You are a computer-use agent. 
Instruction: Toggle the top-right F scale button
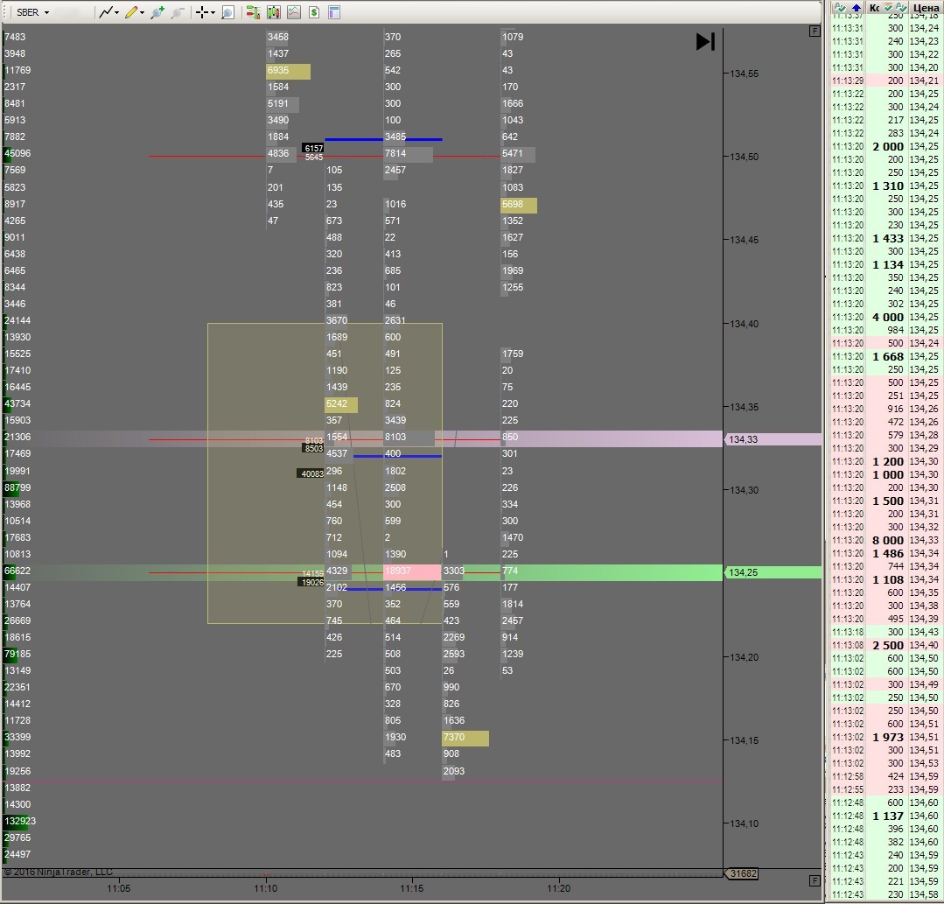coord(815,31)
